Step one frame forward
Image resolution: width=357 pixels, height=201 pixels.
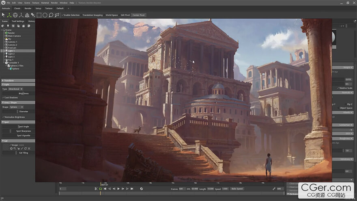tap(123, 189)
